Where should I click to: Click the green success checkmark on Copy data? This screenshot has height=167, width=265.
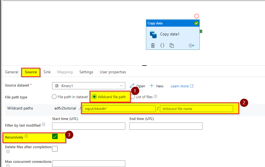coord(196,23)
